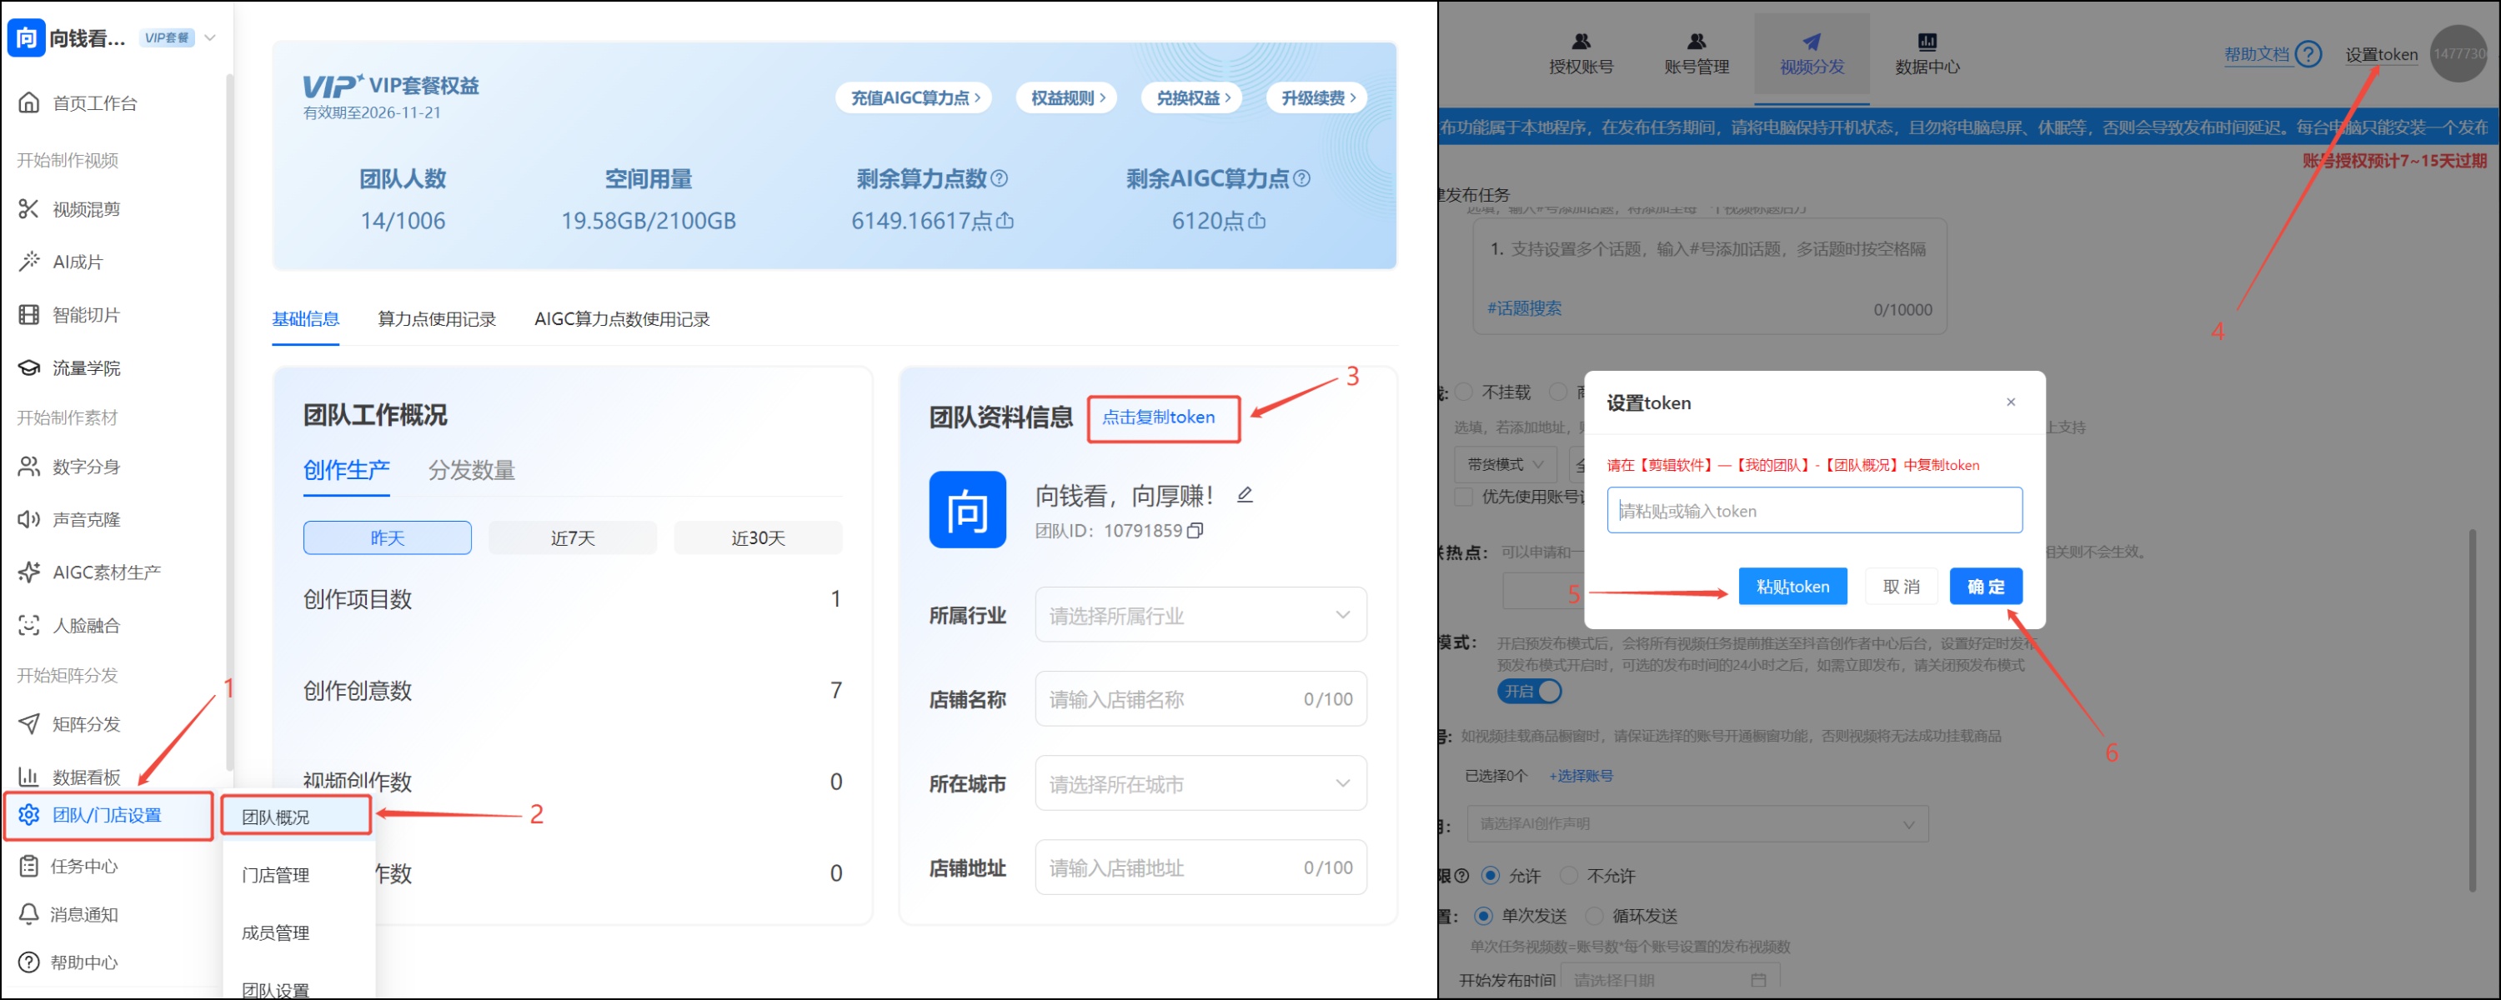Image resolution: width=2501 pixels, height=1000 pixels.
Task: Open the 开始发布时间 date picker
Action: [1670, 980]
